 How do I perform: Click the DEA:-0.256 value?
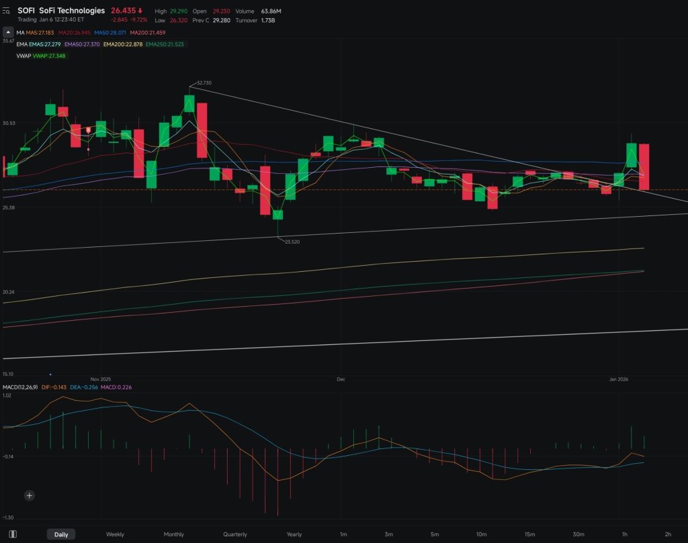pyautogui.click(x=84, y=387)
